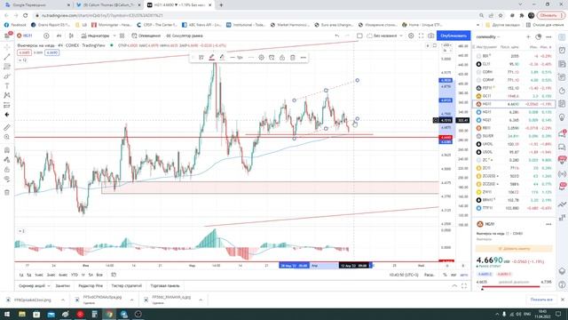Open more options in floating drawing toolbar
568x320 pixels.
304,58
